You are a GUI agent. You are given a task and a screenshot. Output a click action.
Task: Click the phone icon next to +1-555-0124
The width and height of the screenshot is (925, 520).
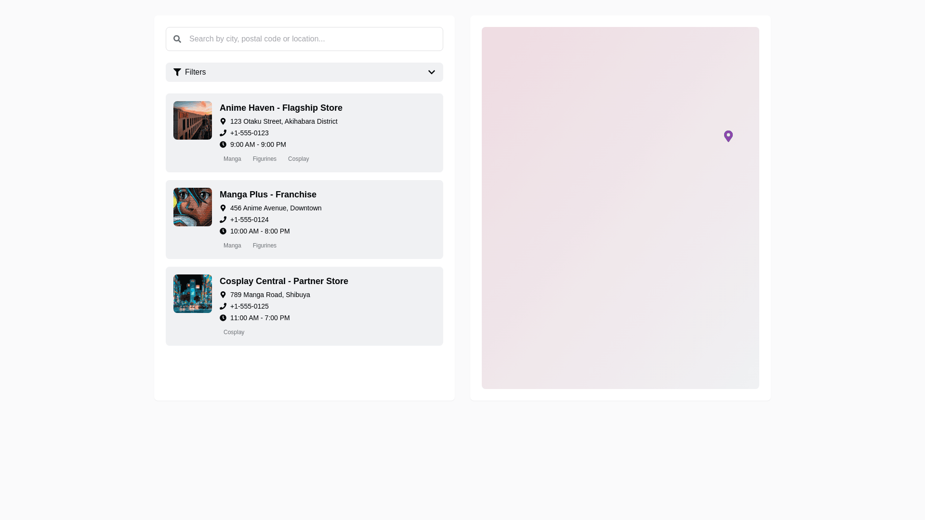[223, 220]
